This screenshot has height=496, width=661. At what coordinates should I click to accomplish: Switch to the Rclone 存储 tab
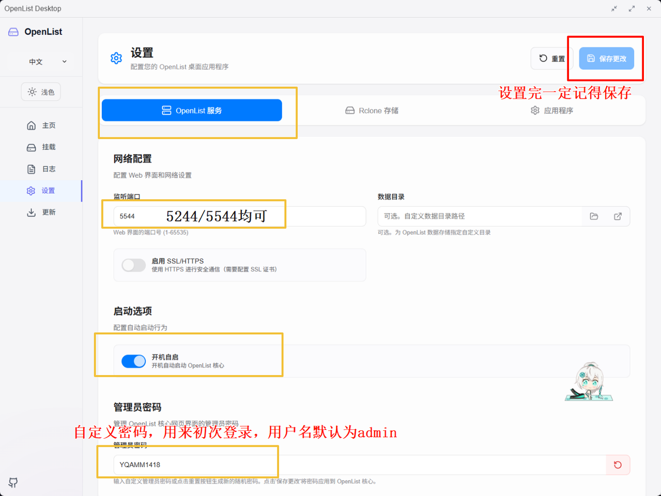(x=372, y=111)
